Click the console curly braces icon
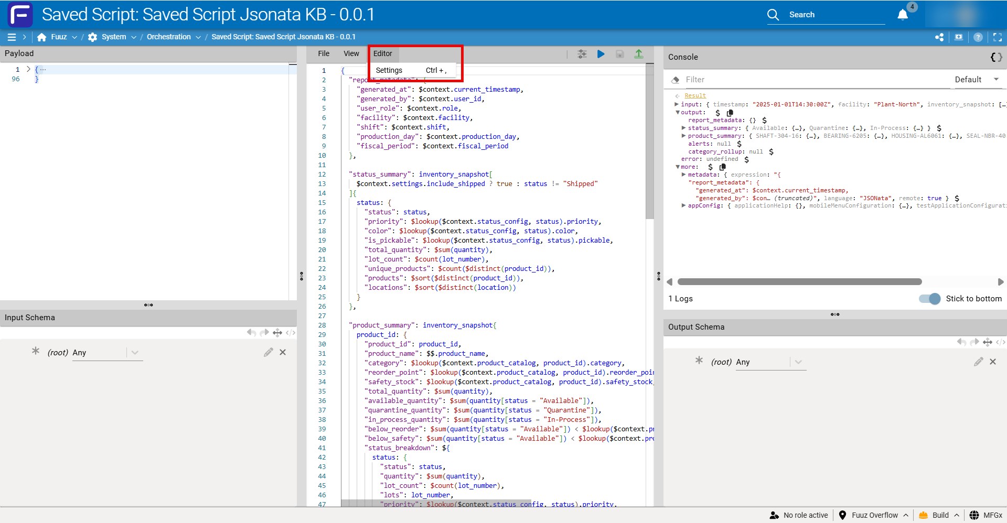 pos(996,57)
